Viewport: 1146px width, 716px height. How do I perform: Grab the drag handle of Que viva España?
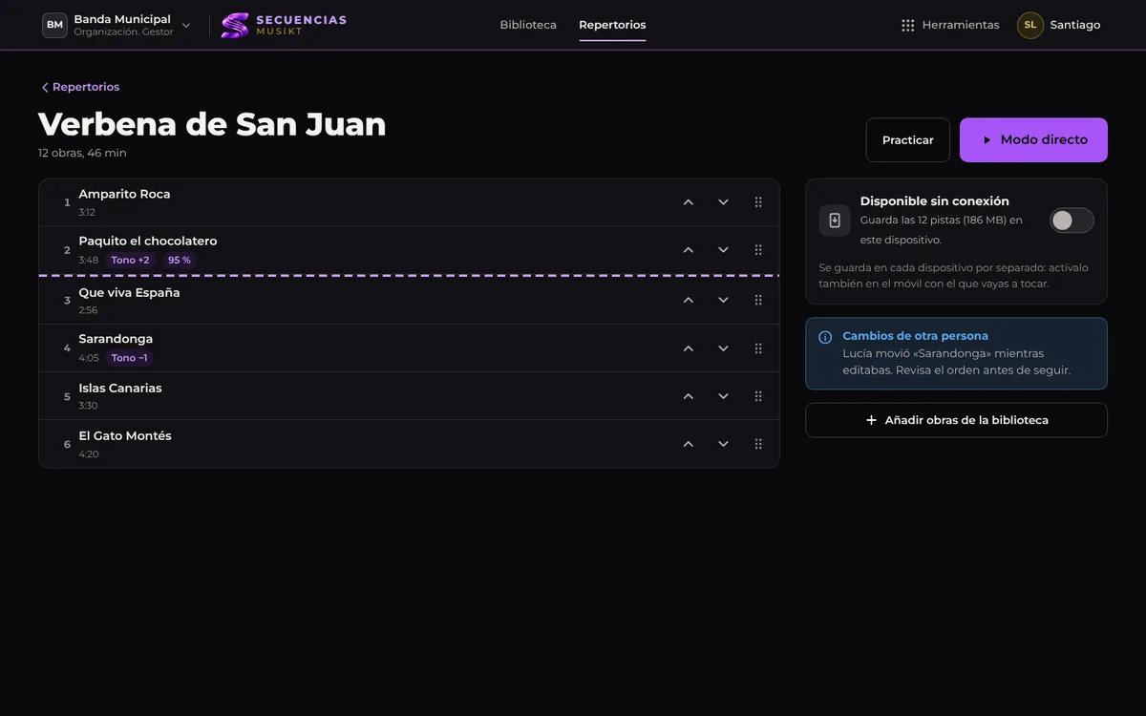point(758,300)
